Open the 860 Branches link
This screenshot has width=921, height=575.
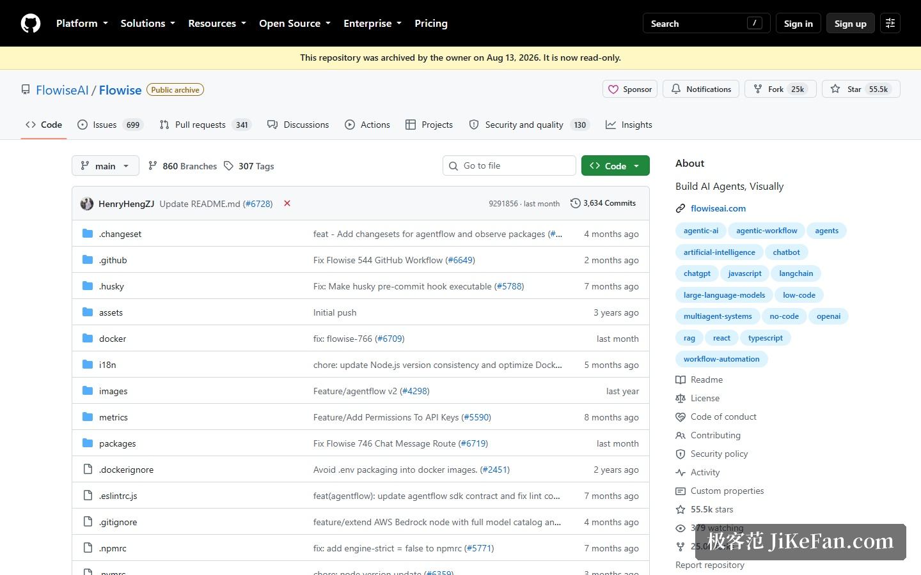coord(182,166)
